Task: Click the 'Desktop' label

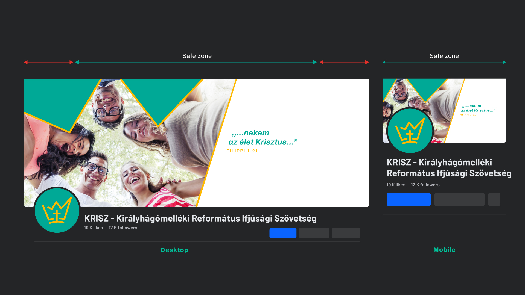Action: click(x=174, y=250)
